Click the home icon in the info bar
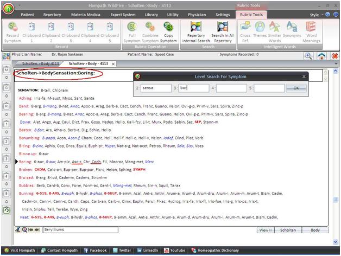This screenshot has width=341, height=256. (321, 56)
